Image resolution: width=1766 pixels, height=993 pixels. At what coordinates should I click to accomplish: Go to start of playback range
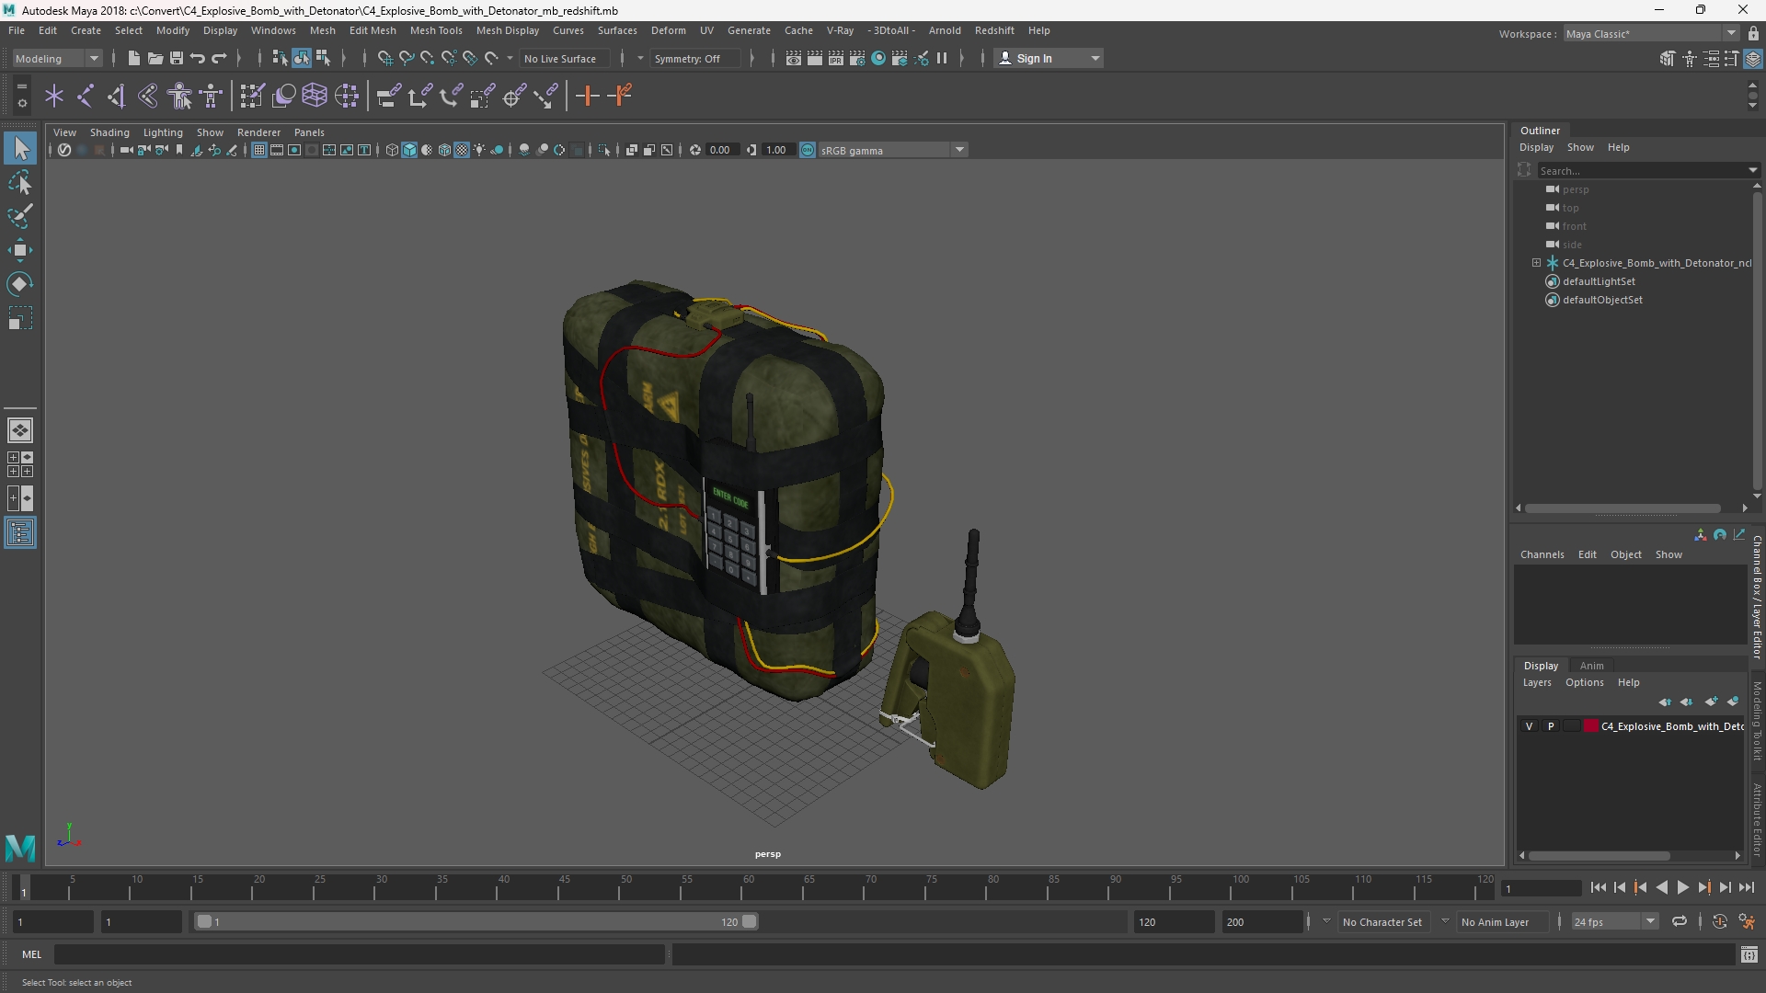tap(1598, 887)
